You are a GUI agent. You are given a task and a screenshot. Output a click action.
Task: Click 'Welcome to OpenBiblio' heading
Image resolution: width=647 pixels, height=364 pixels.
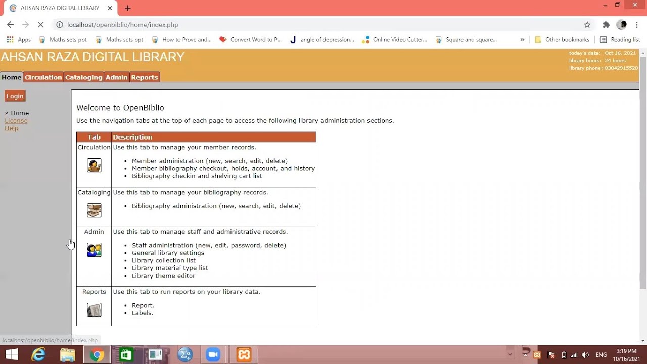pos(120,108)
